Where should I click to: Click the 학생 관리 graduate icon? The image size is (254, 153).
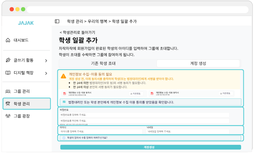click(x=8, y=103)
